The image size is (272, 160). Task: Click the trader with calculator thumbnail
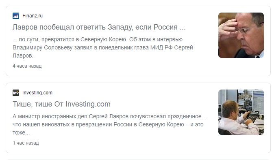pos(241,112)
